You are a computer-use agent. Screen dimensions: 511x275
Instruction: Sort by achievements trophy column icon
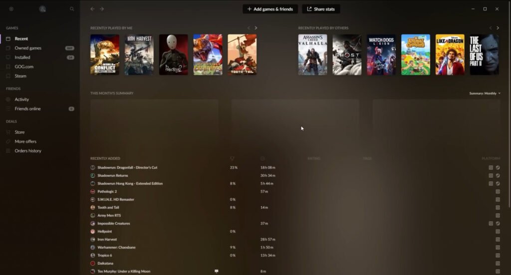pos(232,158)
